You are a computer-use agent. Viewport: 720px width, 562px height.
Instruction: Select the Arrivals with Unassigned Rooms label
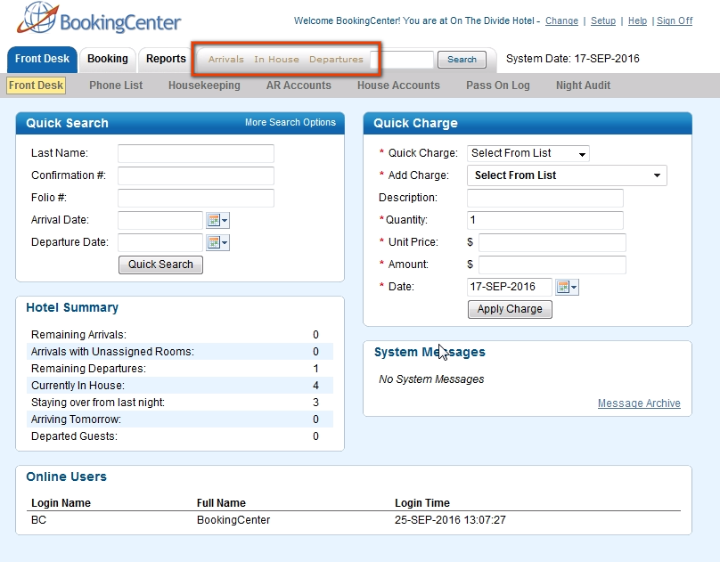pos(112,352)
